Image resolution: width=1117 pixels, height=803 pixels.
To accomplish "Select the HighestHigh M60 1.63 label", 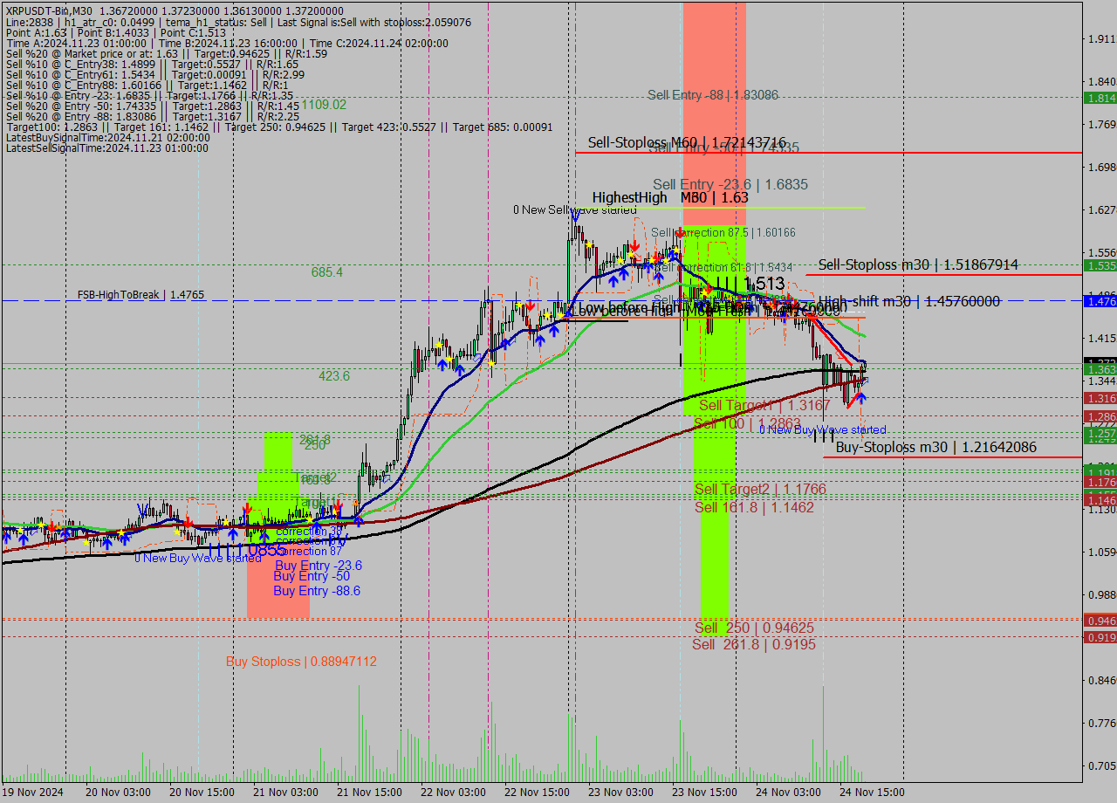I will (670, 198).
